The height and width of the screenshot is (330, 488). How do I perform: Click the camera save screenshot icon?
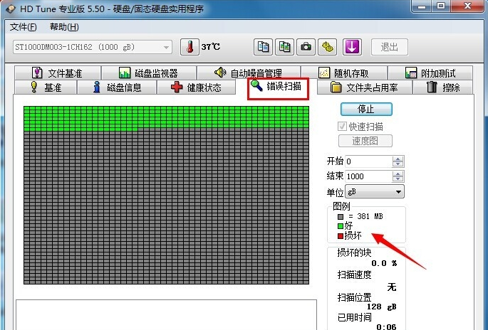coord(306,47)
